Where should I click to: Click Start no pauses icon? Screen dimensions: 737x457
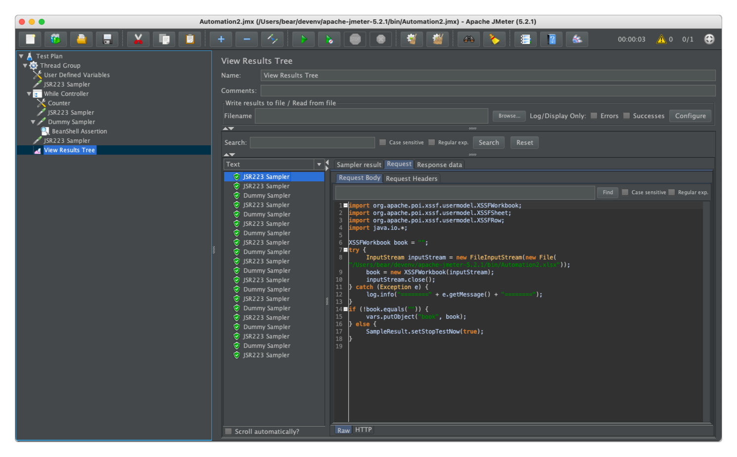point(329,39)
